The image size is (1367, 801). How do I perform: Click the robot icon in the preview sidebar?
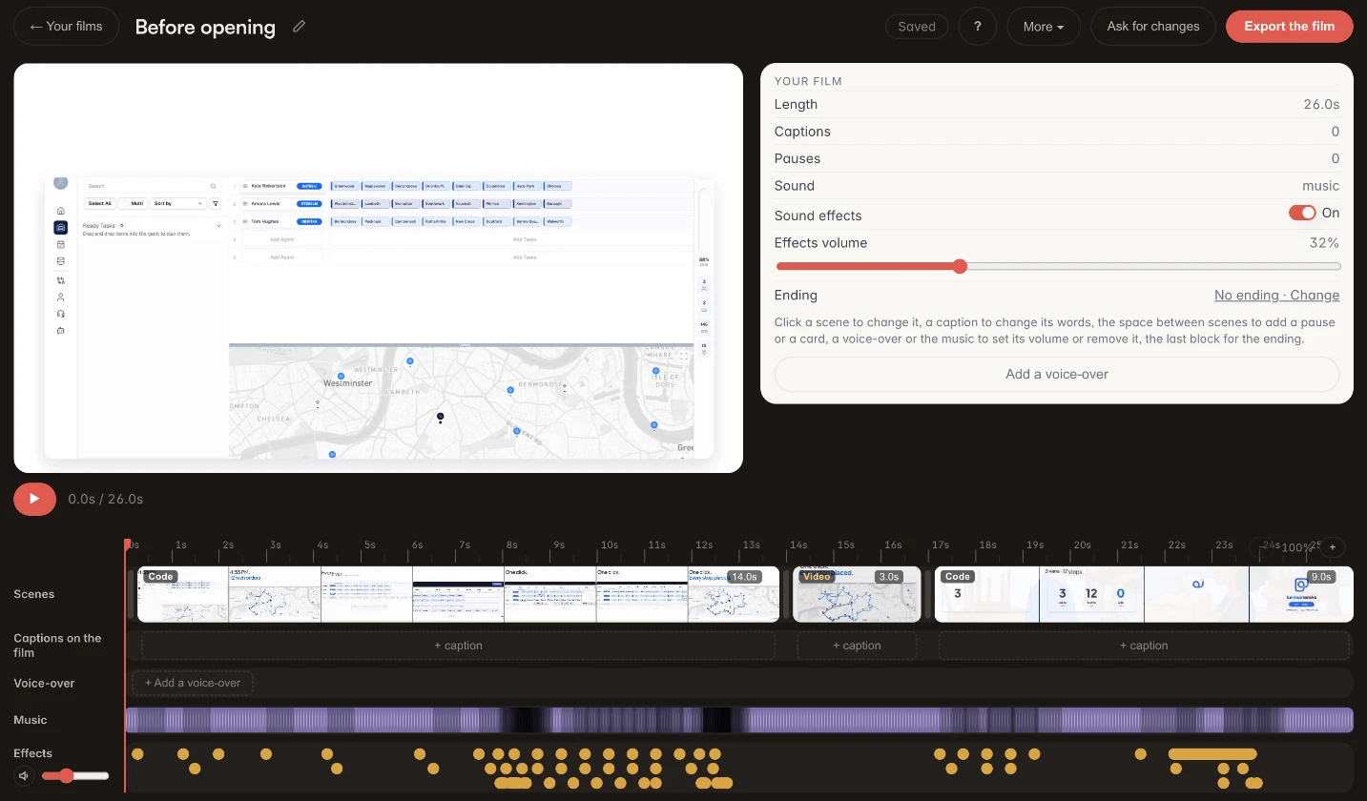[x=61, y=331]
